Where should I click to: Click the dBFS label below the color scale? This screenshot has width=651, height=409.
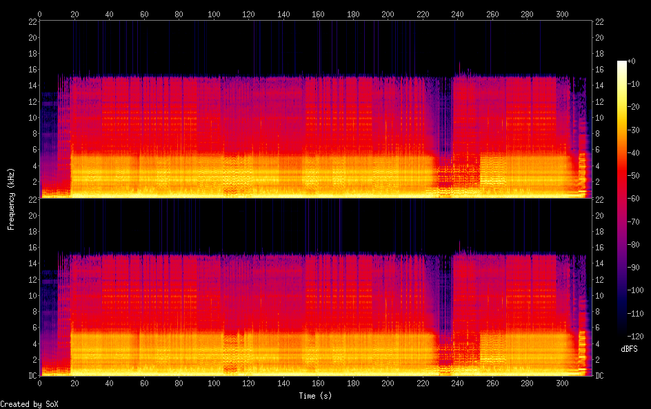tap(628, 350)
